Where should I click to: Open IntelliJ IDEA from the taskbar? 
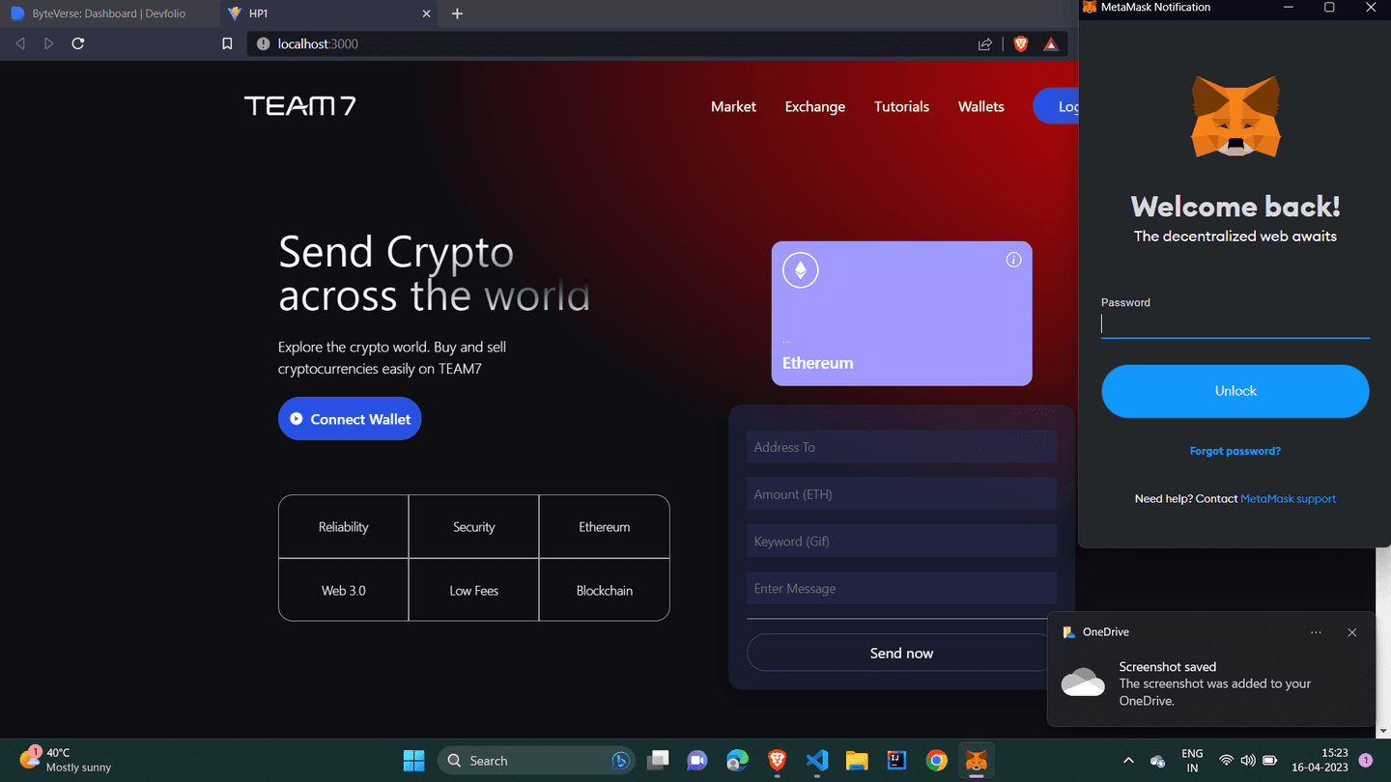pos(896,761)
